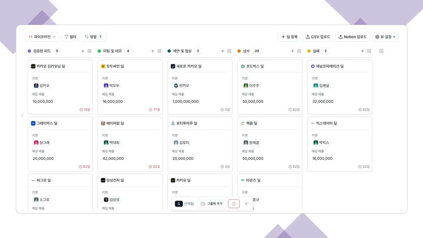This screenshot has width=423, height=238.
Task: Add a deal with the 성사 column plus icon
Action: (293, 51)
